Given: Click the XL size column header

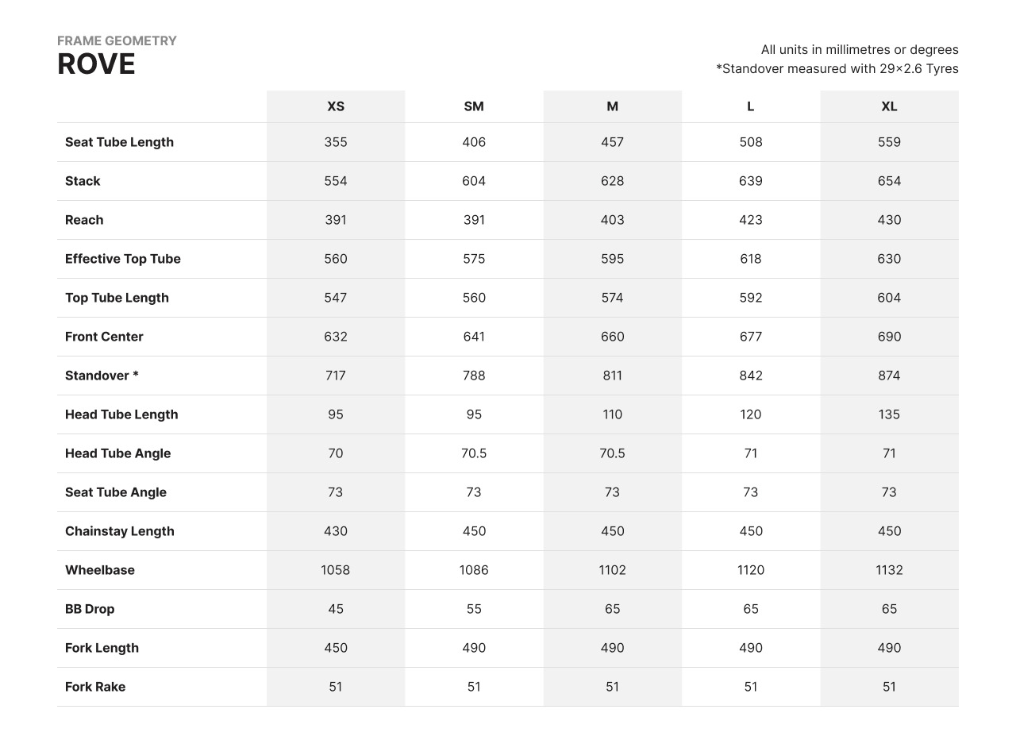Looking at the screenshot, I should pos(889,106).
